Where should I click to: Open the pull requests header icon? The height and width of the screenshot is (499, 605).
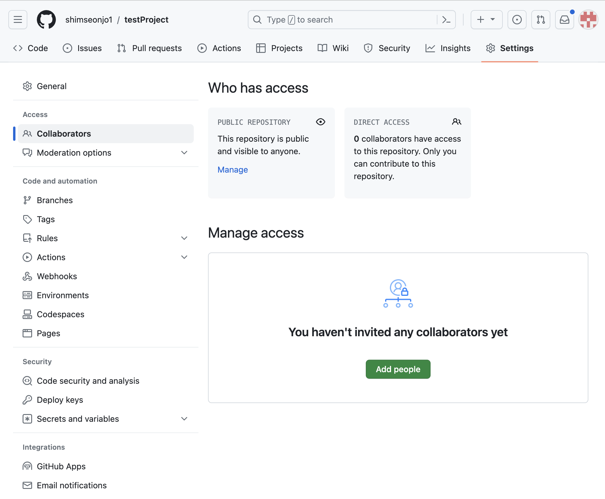[x=541, y=20]
